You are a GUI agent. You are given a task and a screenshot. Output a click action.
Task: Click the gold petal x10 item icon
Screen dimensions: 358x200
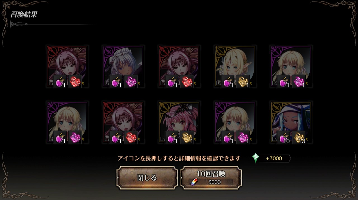[x=299, y=137]
